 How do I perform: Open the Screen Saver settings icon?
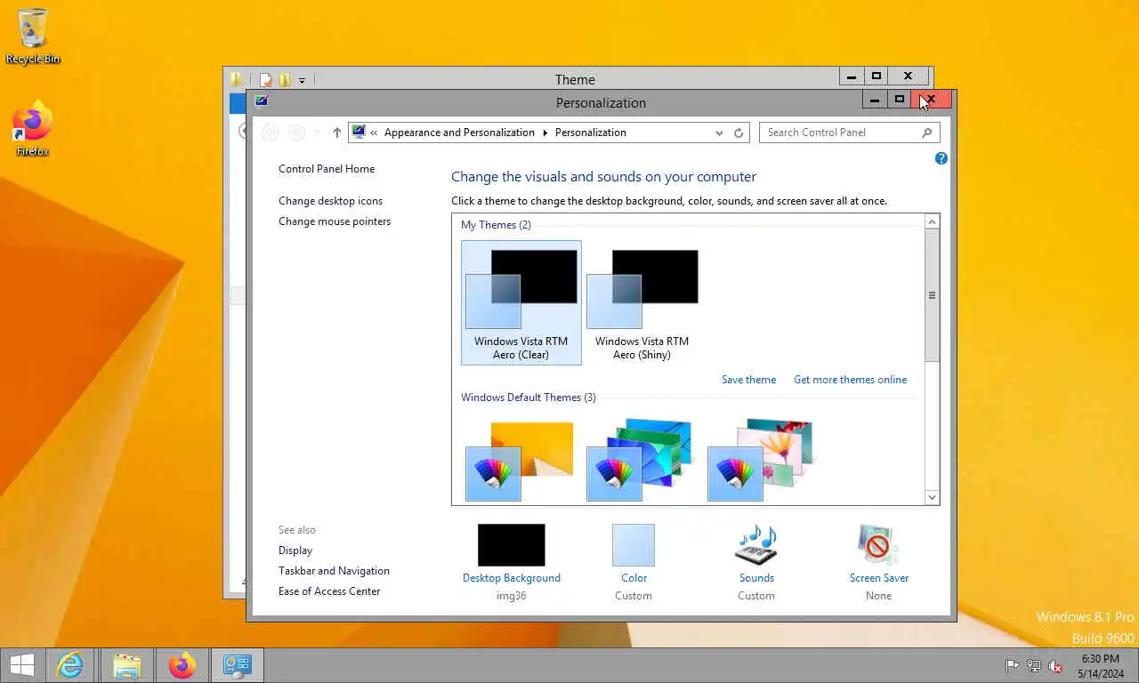(x=878, y=544)
